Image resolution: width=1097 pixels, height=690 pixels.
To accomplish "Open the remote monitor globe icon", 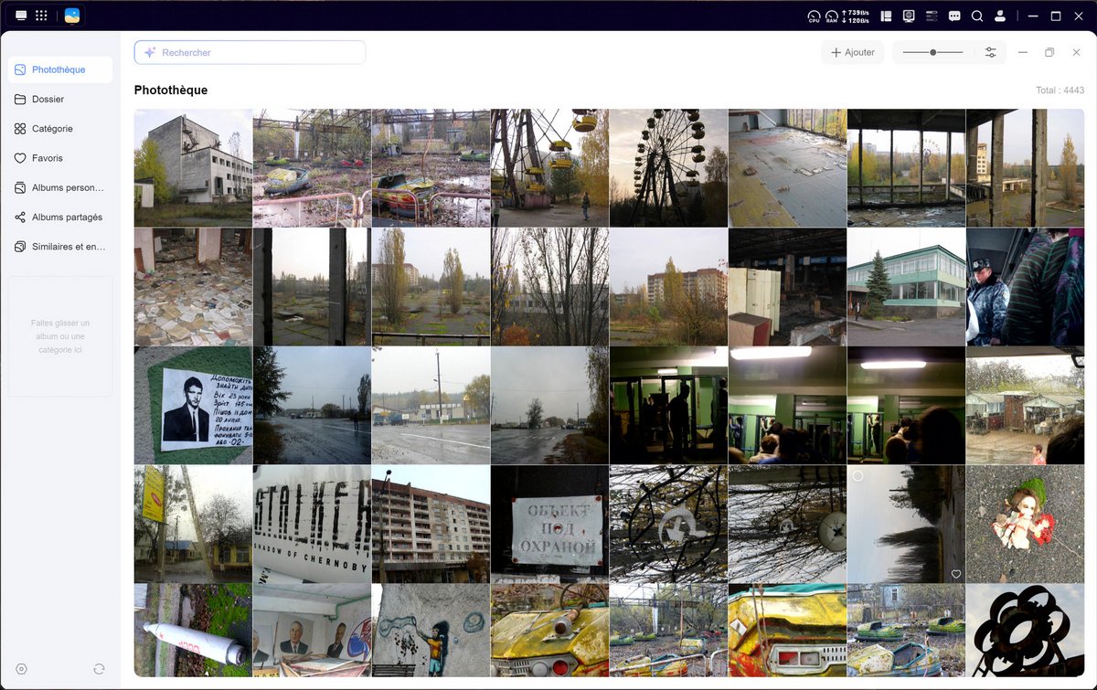I will coord(909,16).
